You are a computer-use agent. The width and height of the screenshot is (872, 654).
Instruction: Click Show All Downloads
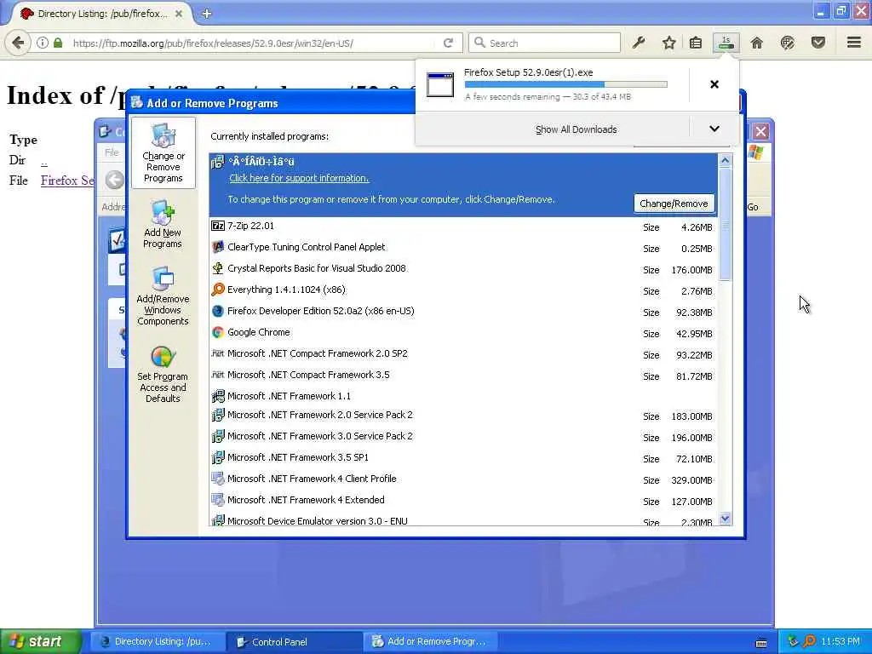pos(577,129)
